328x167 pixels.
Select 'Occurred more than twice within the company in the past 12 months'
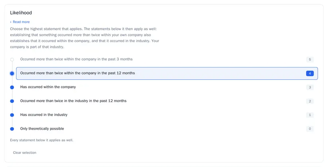click(167, 73)
